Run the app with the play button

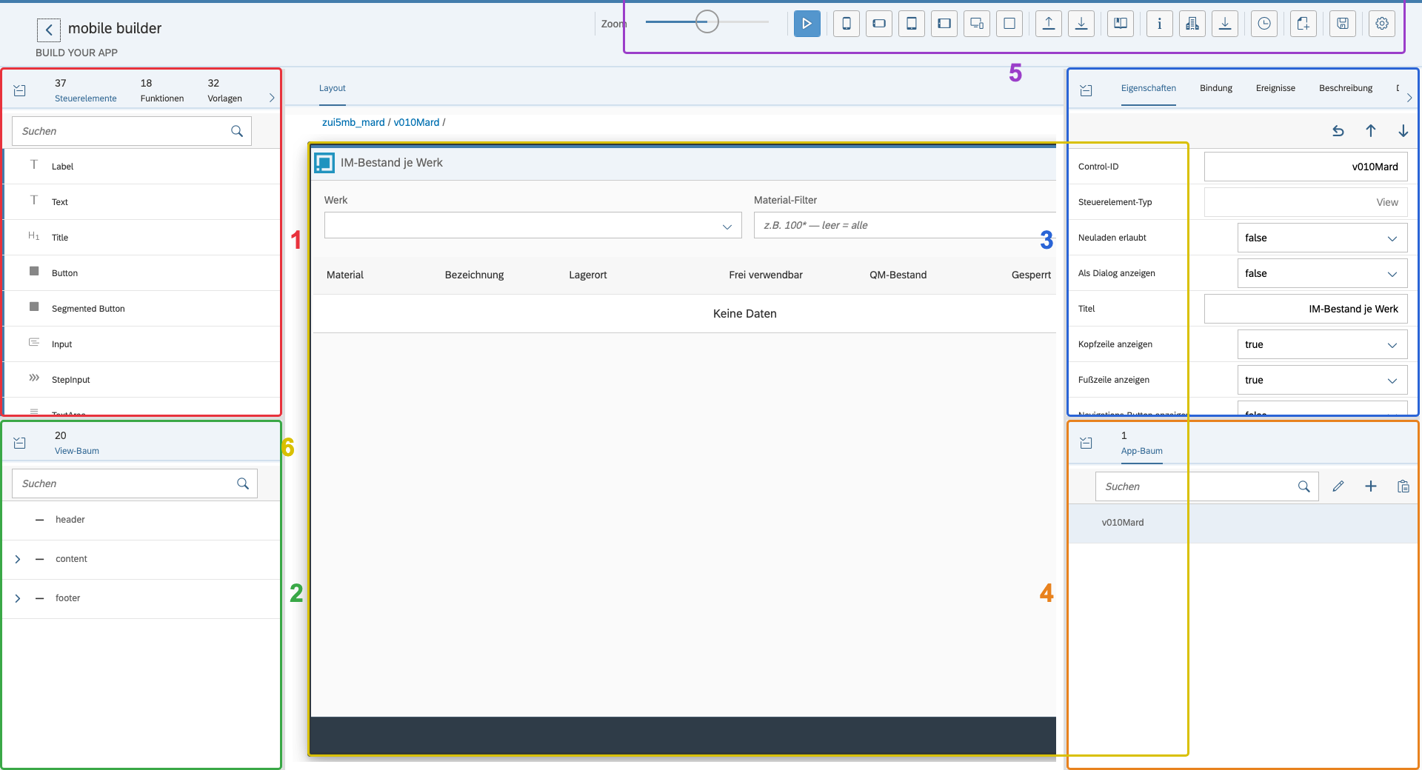(807, 24)
